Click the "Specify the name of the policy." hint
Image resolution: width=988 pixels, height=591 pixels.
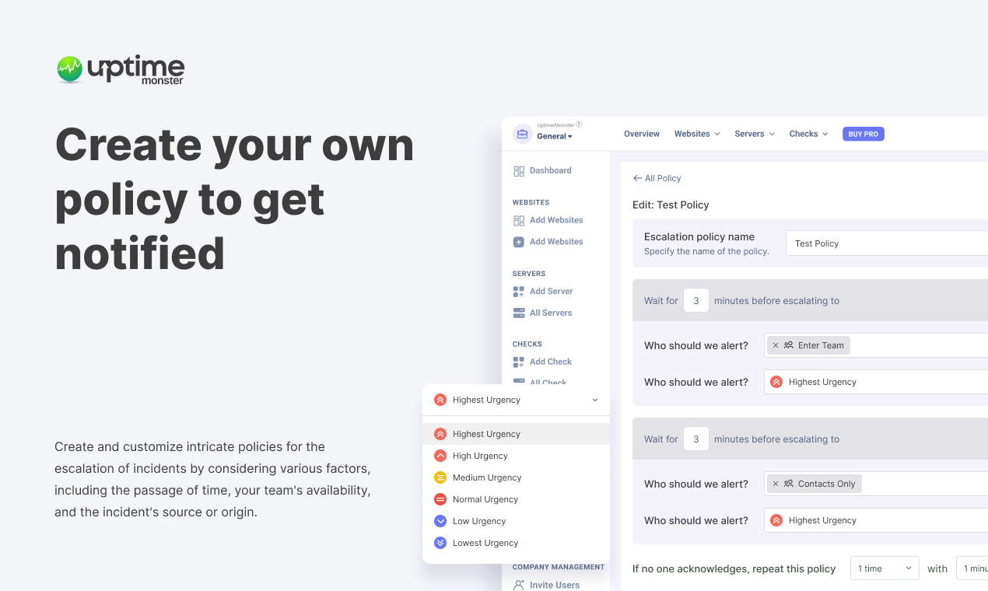(706, 251)
